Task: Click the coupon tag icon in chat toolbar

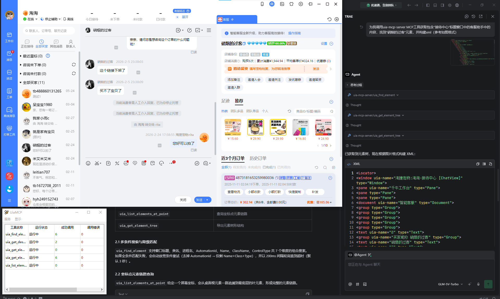Action: 135,163
